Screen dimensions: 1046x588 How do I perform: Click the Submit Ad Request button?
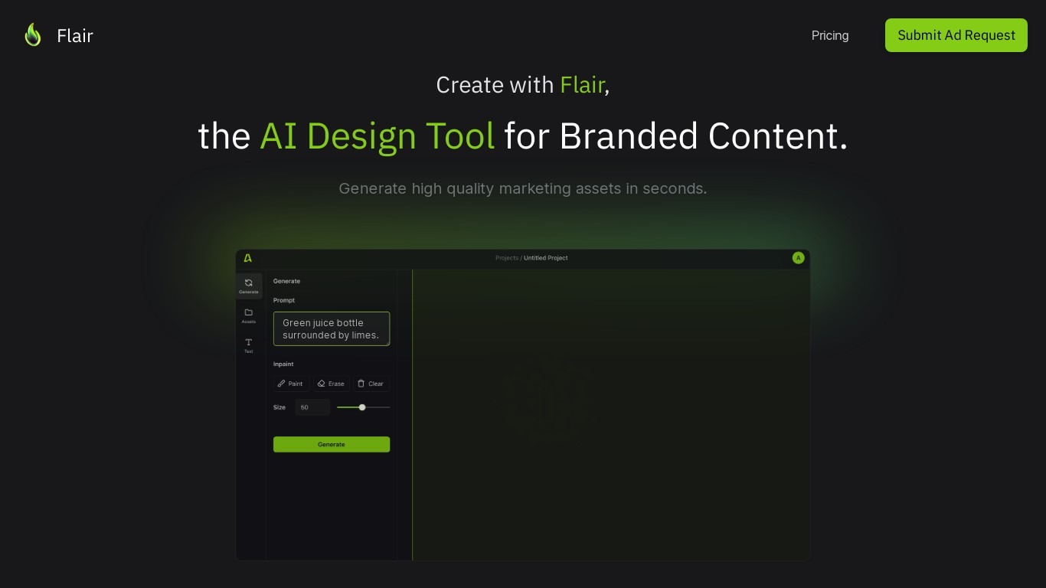tap(956, 34)
